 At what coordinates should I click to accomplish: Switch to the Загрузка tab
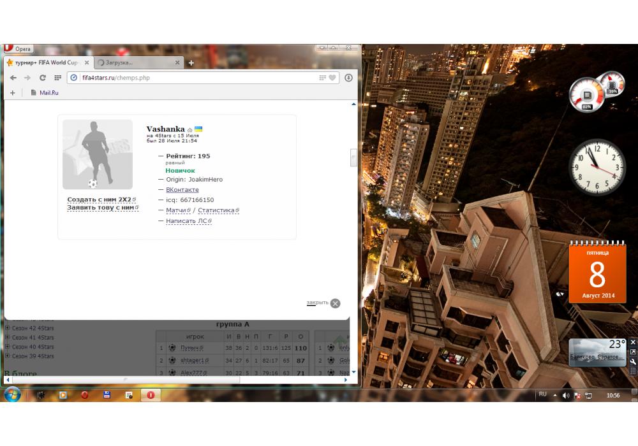[x=134, y=62]
